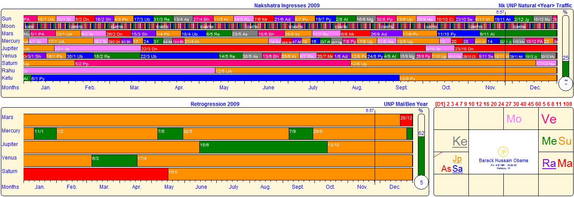
Task: Select the Venus (Ve) glyph in the chart
Action: (x=549, y=119)
